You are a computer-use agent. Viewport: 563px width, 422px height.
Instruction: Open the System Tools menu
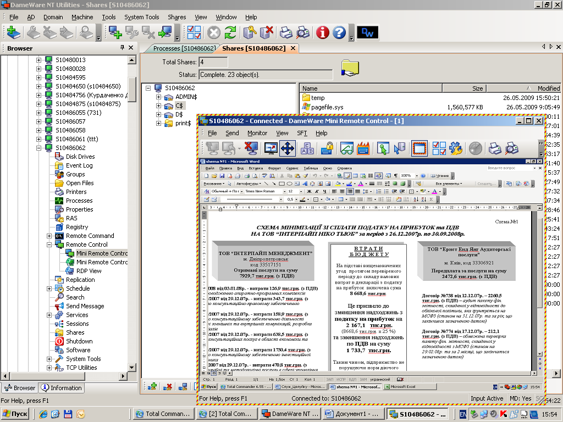coord(141,17)
